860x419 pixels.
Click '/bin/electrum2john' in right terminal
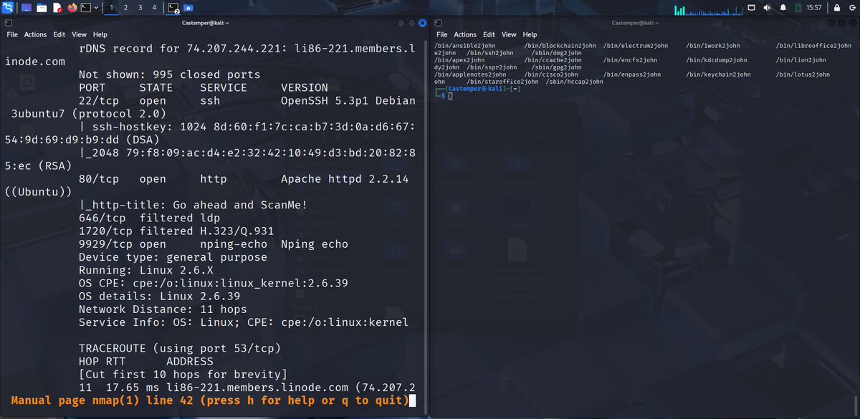coord(636,46)
